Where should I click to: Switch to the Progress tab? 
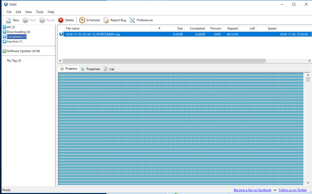[x=69, y=68]
